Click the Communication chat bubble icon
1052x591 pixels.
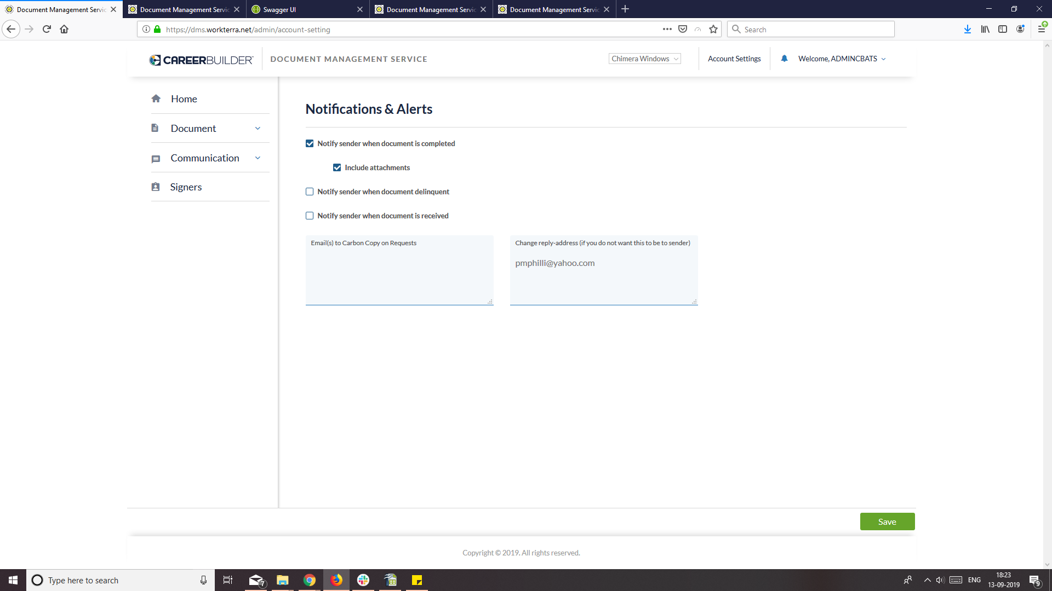pos(156,158)
